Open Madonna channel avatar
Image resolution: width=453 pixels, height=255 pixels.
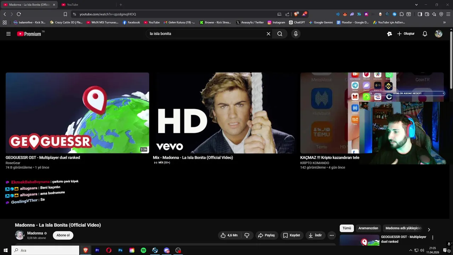click(20, 235)
